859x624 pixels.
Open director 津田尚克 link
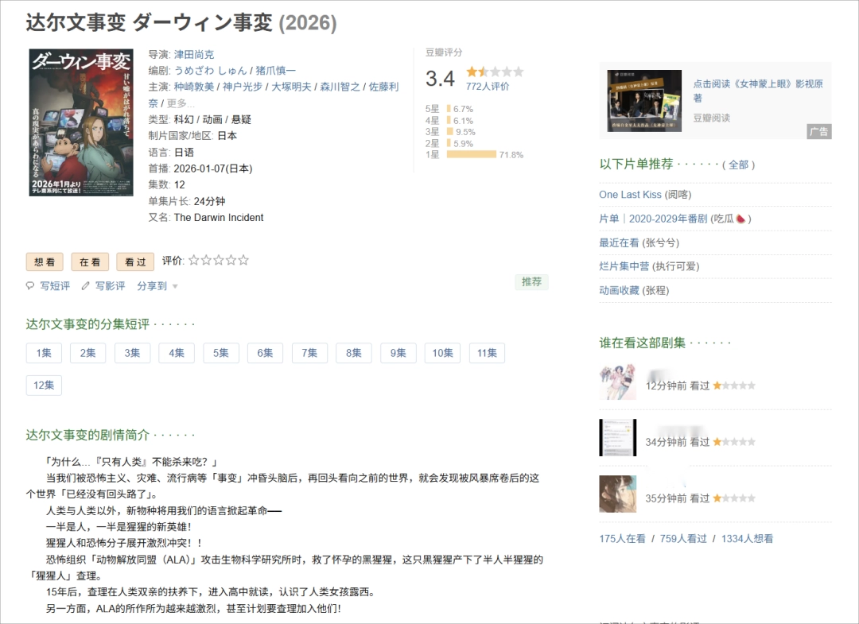[x=194, y=55]
